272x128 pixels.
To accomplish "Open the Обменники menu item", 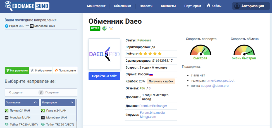I will click(123, 6).
